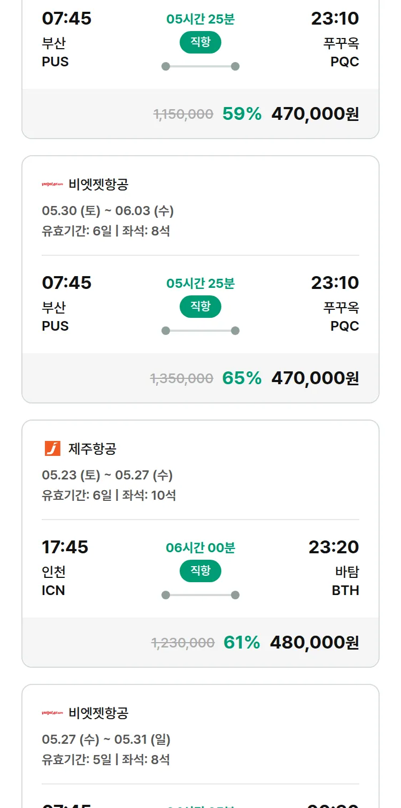
Task: Click the 비엣젯항공 name in 05.30 card
Action: coord(98,185)
